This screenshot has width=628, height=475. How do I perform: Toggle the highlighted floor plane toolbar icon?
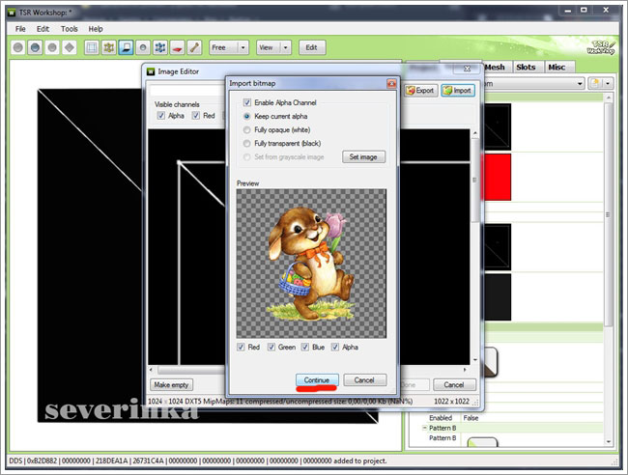(x=127, y=47)
